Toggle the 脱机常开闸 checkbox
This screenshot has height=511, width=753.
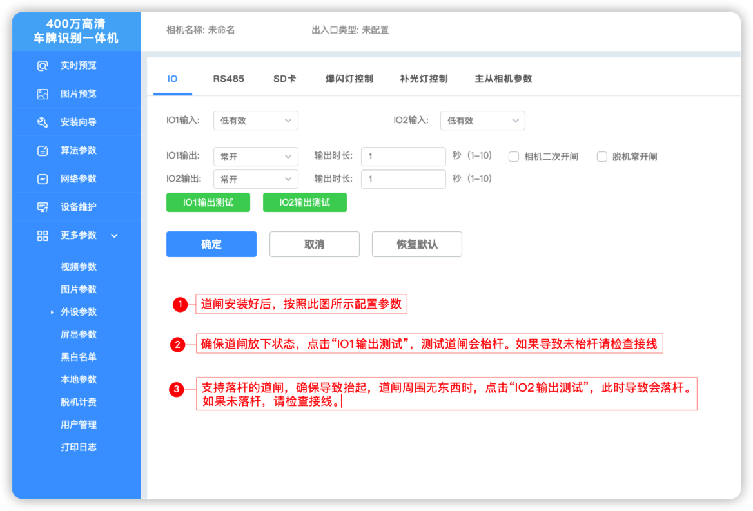pyautogui.click(x=602, y=157)
